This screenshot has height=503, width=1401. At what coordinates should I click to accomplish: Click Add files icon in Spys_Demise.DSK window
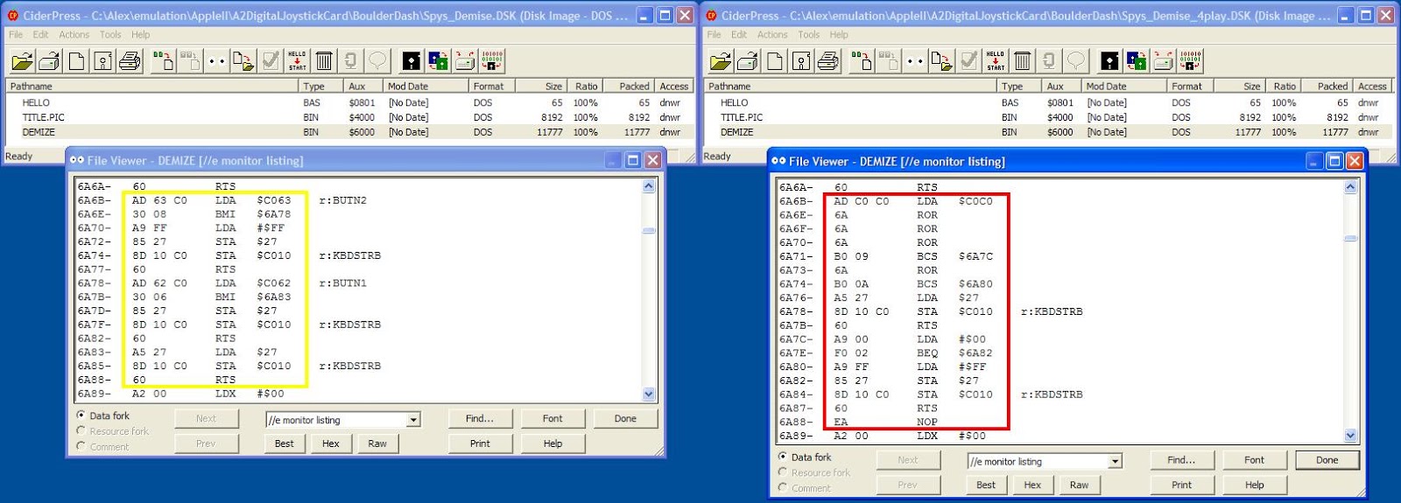coord(163,60)
